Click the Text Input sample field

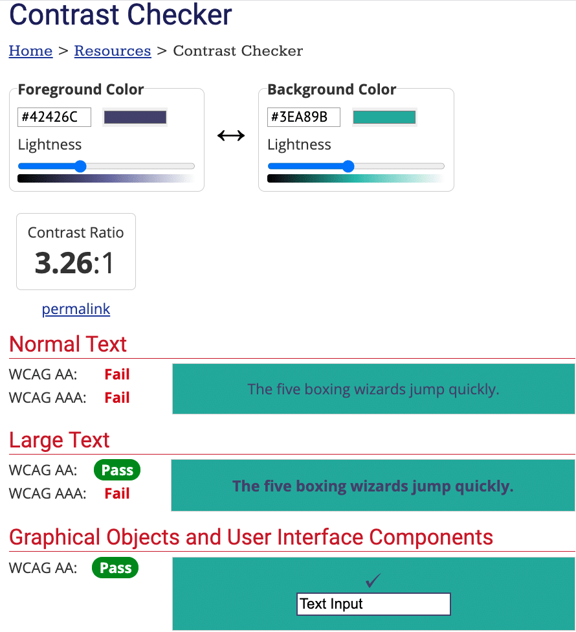[x=373, y=604]
